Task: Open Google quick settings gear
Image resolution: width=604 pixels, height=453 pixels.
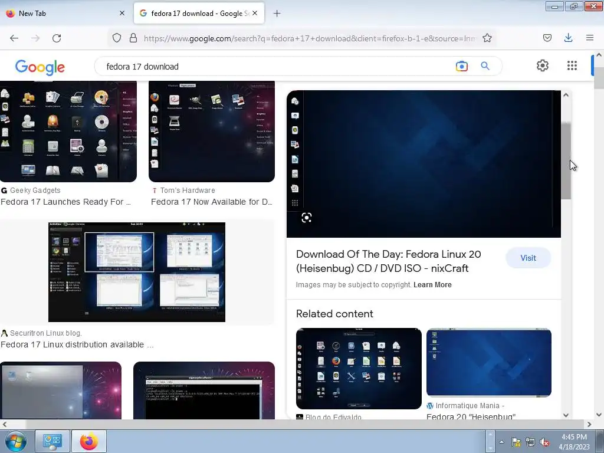Action: click(x=543, y=65)
